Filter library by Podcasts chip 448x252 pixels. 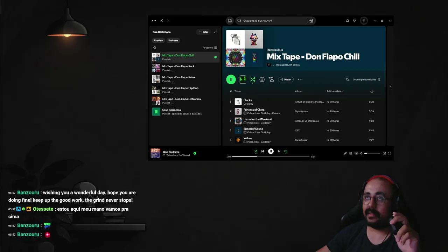(x=173, y=40)
